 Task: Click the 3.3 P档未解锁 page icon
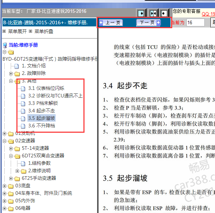[x=23, y=103]
